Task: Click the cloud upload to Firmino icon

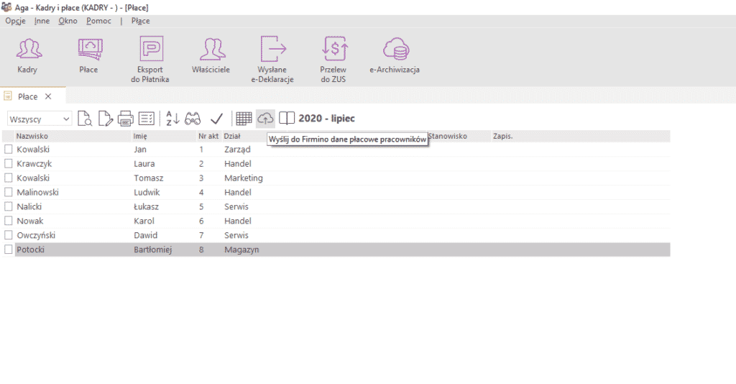Action: click(265, 119)
